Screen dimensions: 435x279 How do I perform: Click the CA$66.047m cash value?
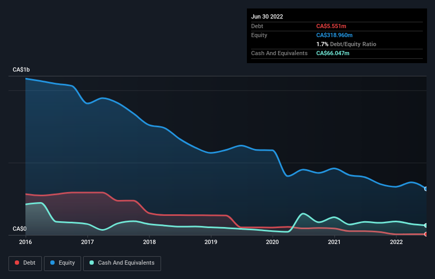[333, 53]
